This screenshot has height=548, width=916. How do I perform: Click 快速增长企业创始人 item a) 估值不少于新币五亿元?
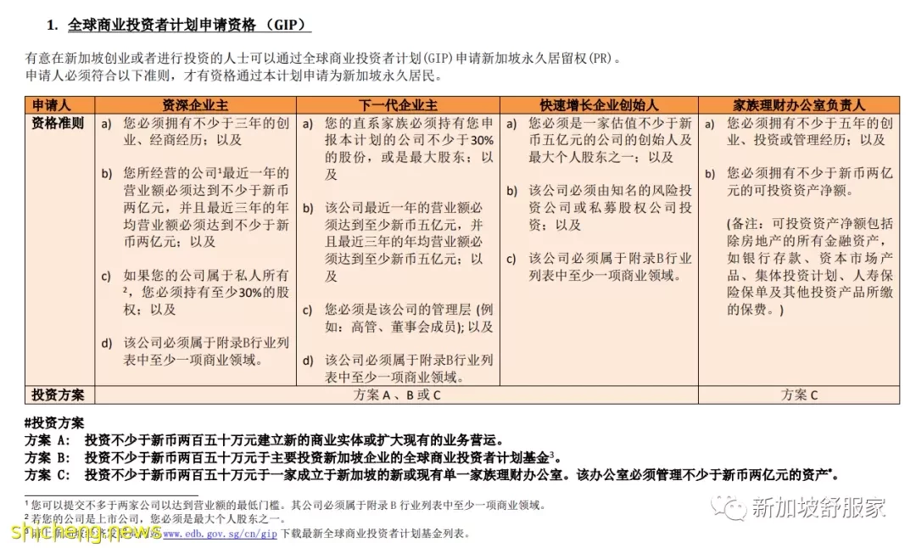(599, 140)
